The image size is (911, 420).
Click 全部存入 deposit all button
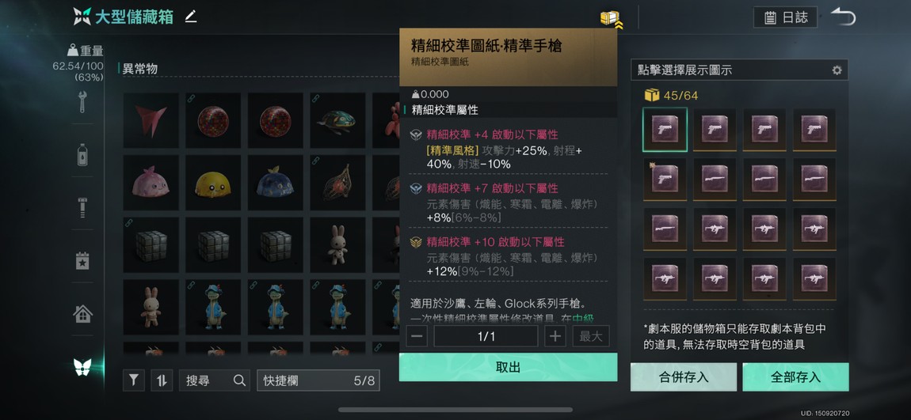coord(795,377)
